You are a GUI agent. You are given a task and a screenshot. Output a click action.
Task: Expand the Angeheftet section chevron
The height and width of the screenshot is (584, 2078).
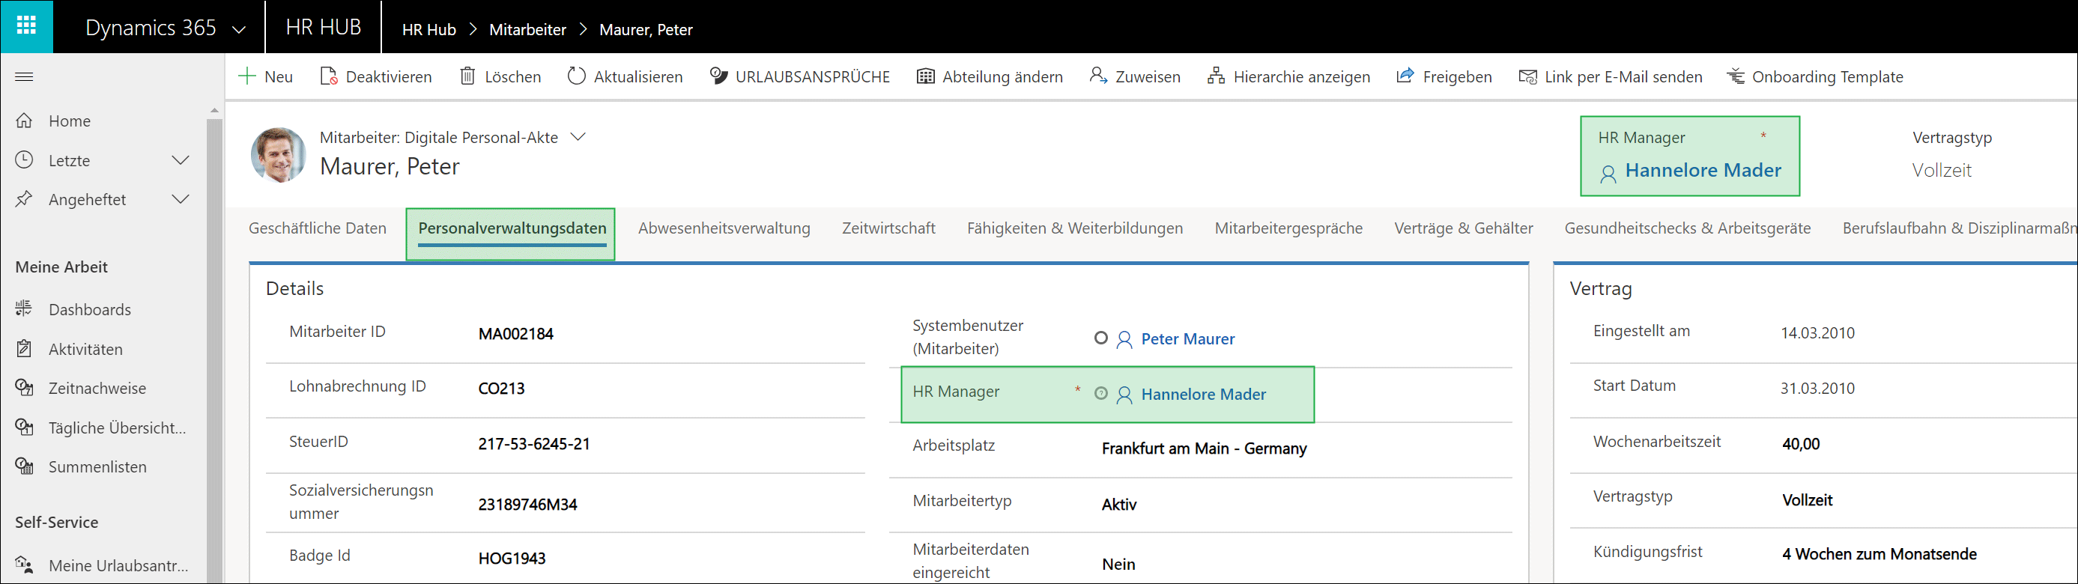coord(181,199)
